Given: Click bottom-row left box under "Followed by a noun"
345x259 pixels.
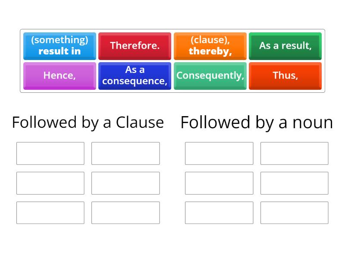Looking at the screenshot, I should point(219,213).
